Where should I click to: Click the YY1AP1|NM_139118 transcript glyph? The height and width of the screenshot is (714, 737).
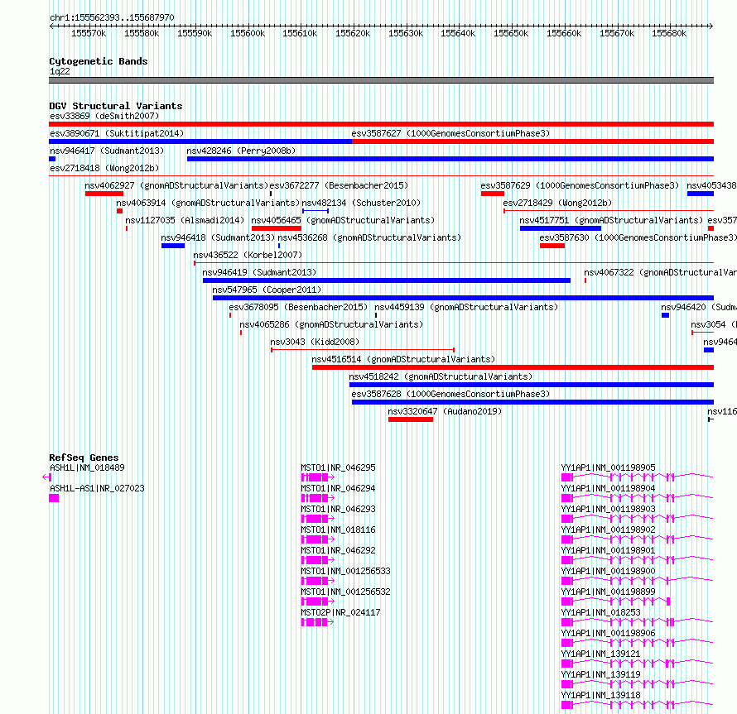click(x=638, y=705)
